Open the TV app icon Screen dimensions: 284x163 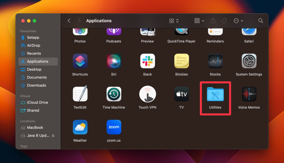pyautogui.click(x=181, y=94)
